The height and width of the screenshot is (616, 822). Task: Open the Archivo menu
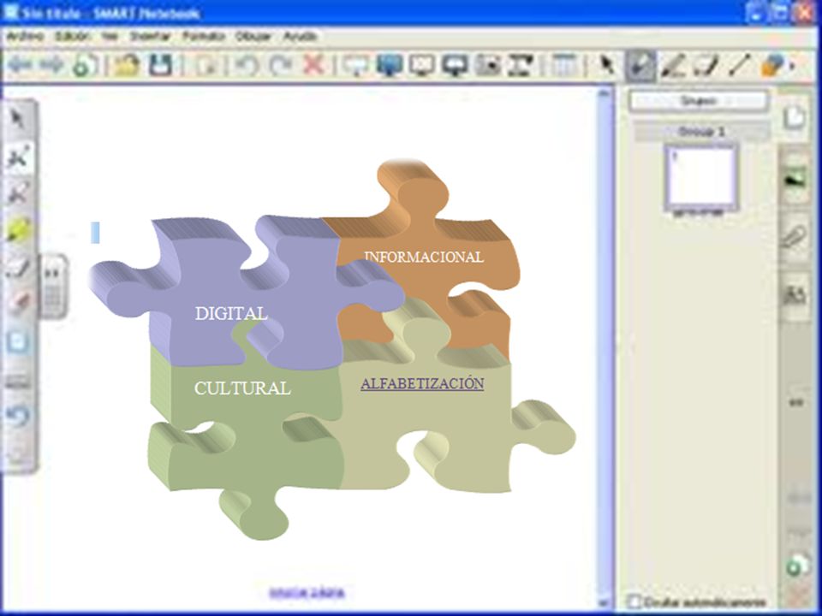(x=25, y=36)
